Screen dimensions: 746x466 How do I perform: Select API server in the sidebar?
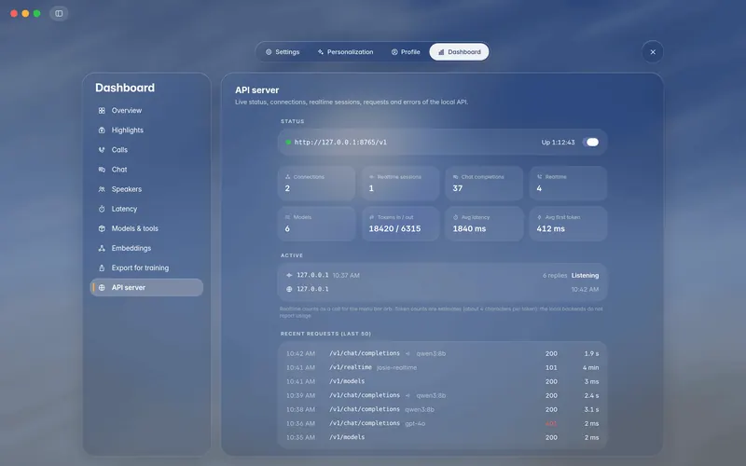tap(146, 287)
